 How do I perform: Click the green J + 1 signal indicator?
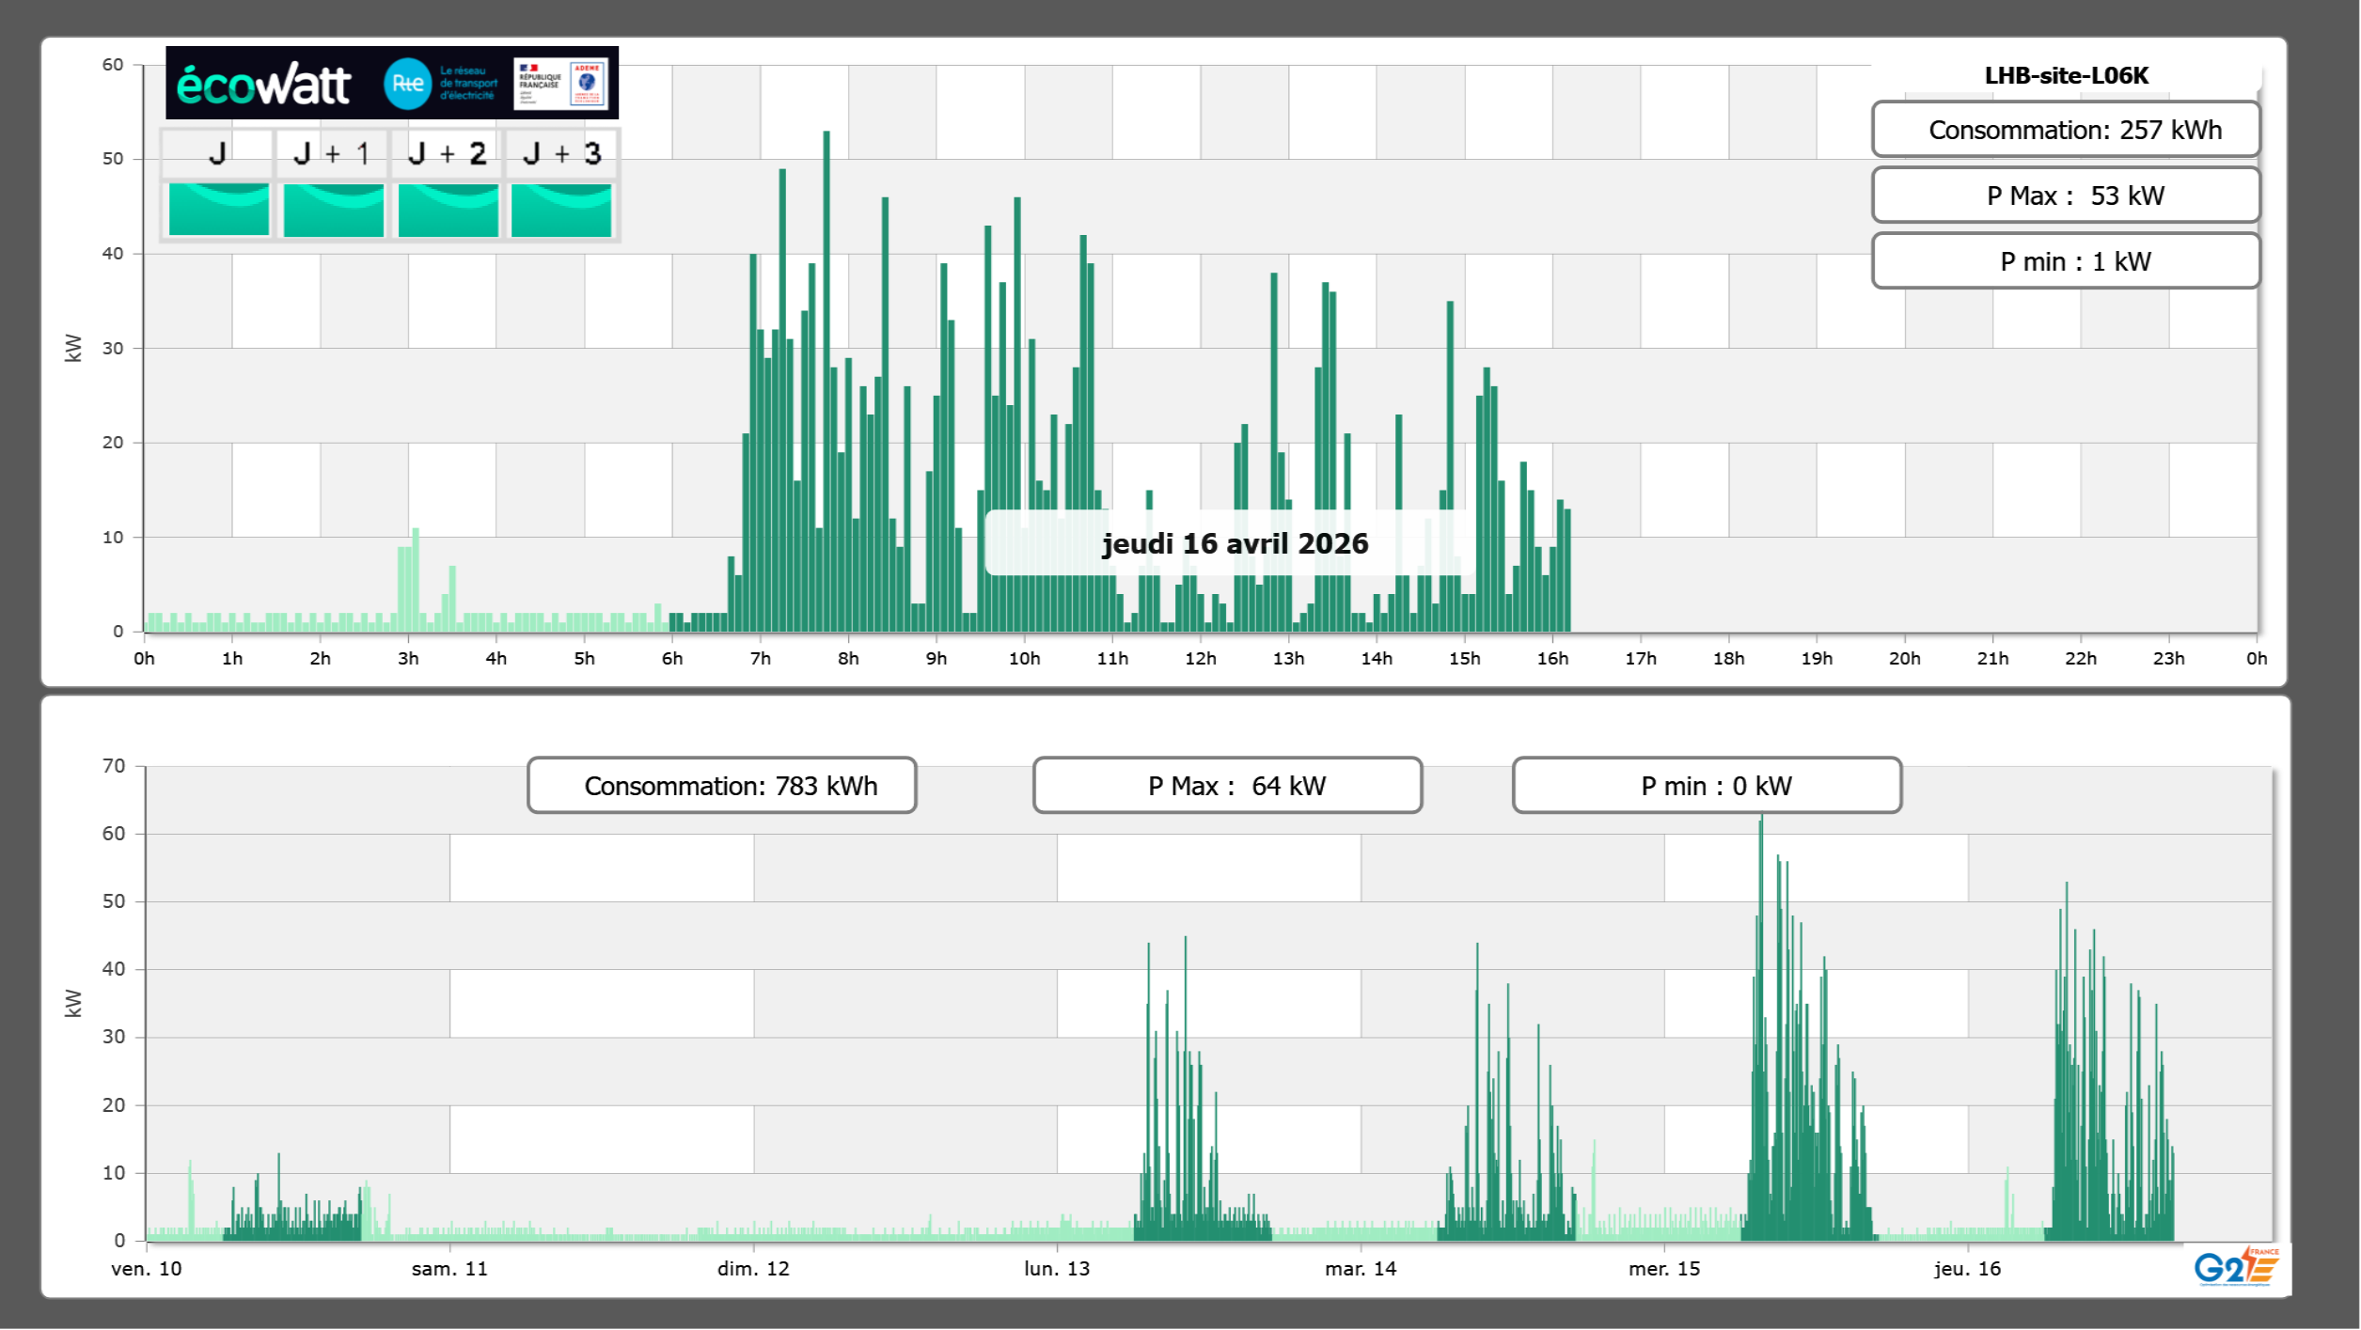click(333, 209)
